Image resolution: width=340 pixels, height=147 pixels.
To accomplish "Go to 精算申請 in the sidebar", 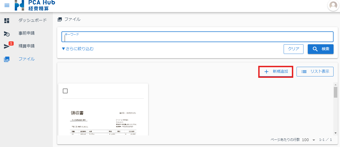I will [27, 46].
